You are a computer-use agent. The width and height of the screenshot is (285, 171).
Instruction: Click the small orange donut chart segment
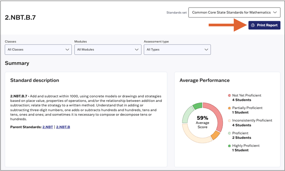pyautogui.click(x=215, y=135)
